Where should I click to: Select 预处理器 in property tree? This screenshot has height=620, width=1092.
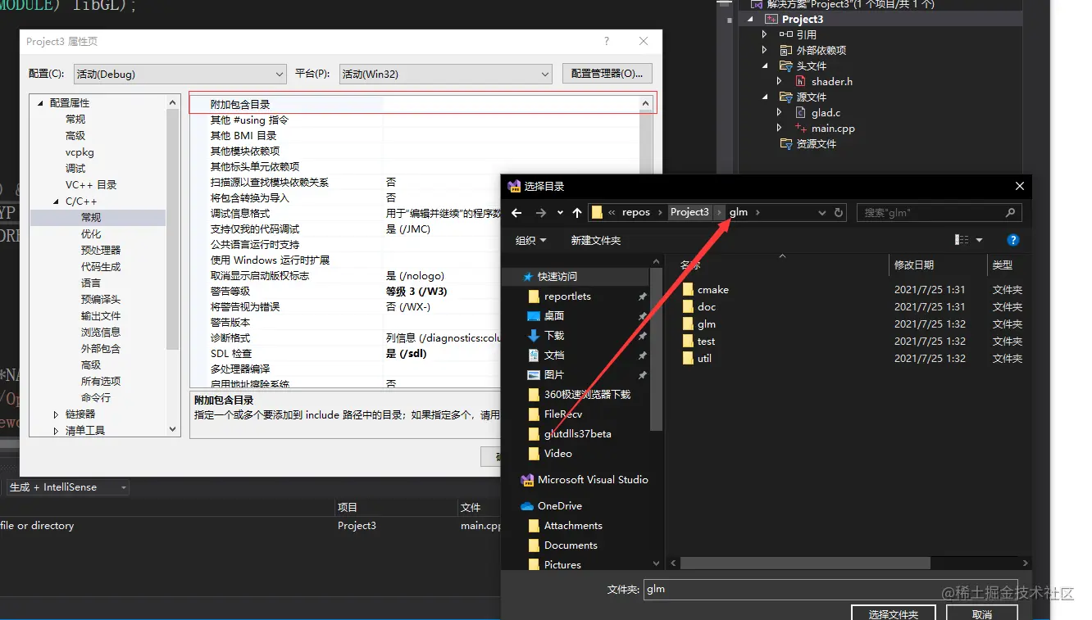pyautogui.click(x=101, y=250)
